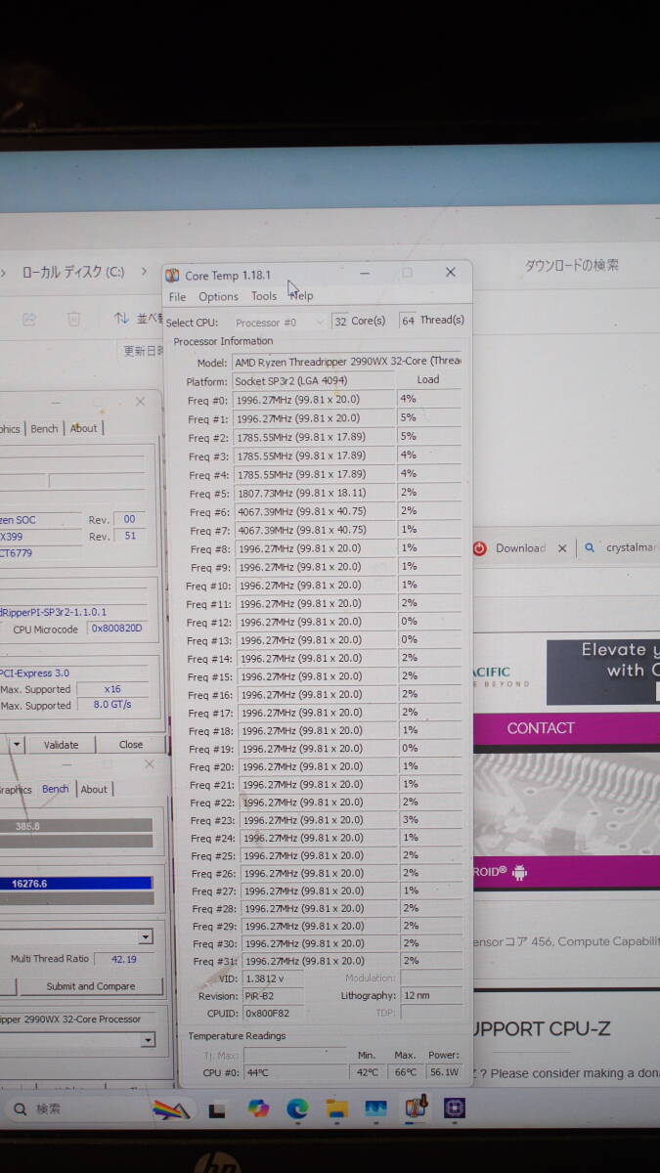Click the 32 Core(s) count box
This screenshot has width=660, height=1173.
click(340, 321)
